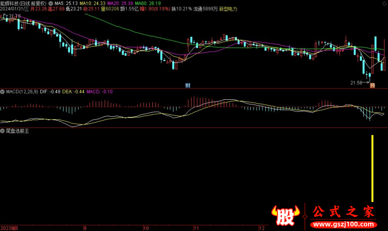Click the high price 高27.68

coord(56,9)
